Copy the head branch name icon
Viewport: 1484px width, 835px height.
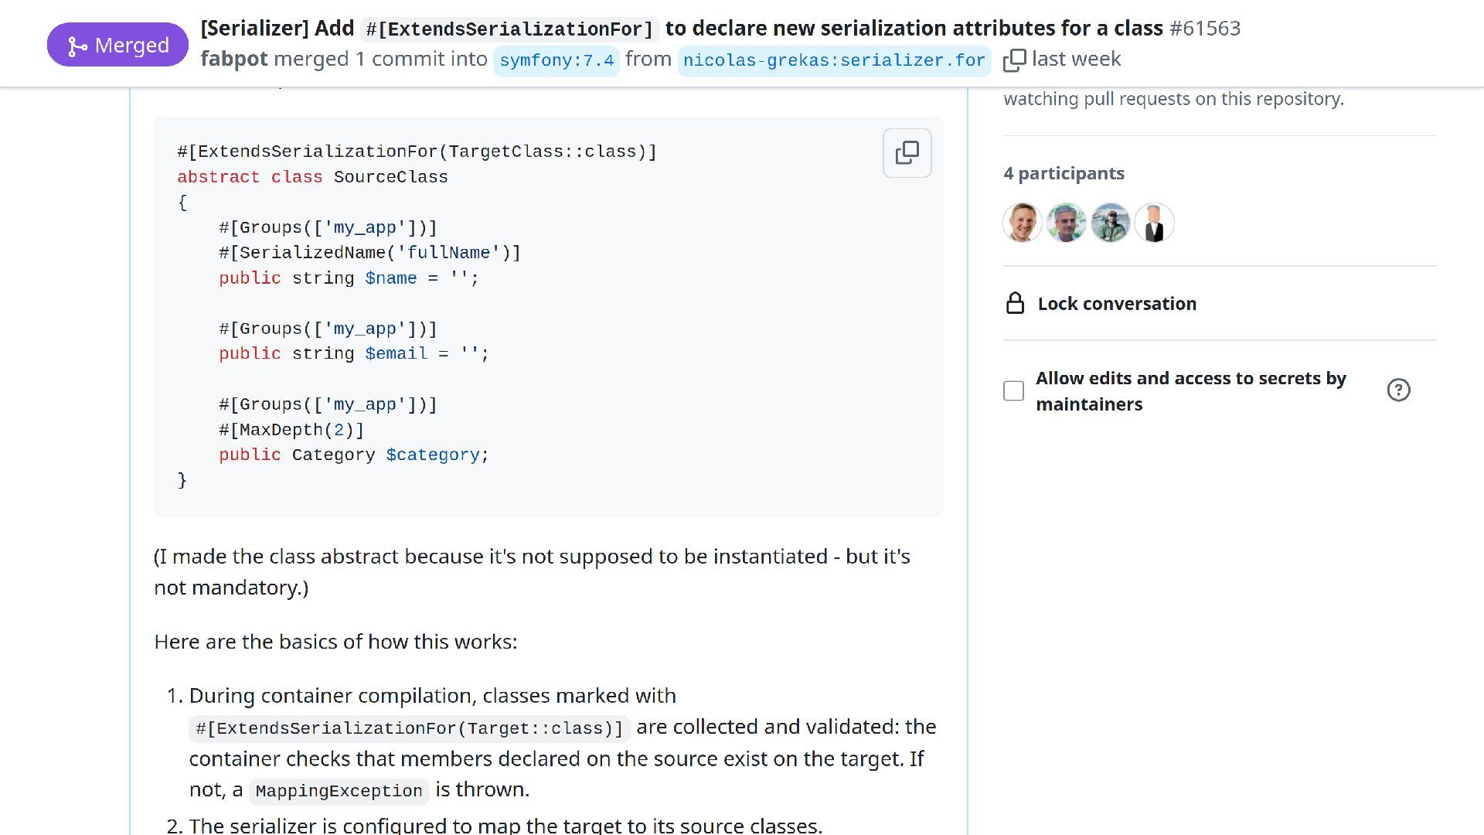click(1014, 60)
